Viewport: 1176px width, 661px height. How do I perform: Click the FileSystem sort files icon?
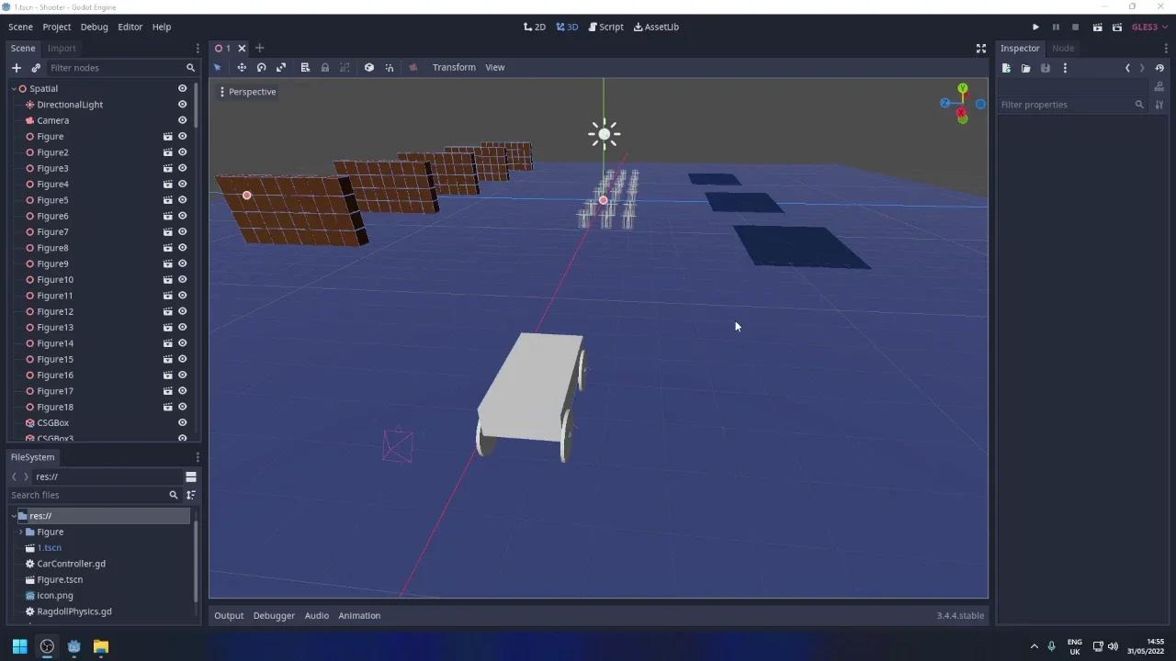(x=191, y=495)
